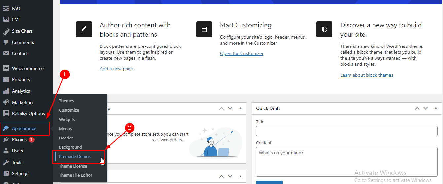443x184 pixels.
Task: Click the Plugins update count badge
Action: point(32,140)
